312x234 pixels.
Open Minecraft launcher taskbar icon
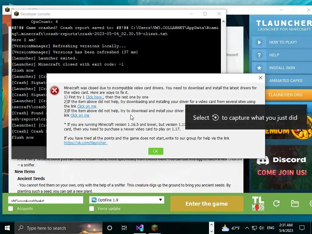154,228
